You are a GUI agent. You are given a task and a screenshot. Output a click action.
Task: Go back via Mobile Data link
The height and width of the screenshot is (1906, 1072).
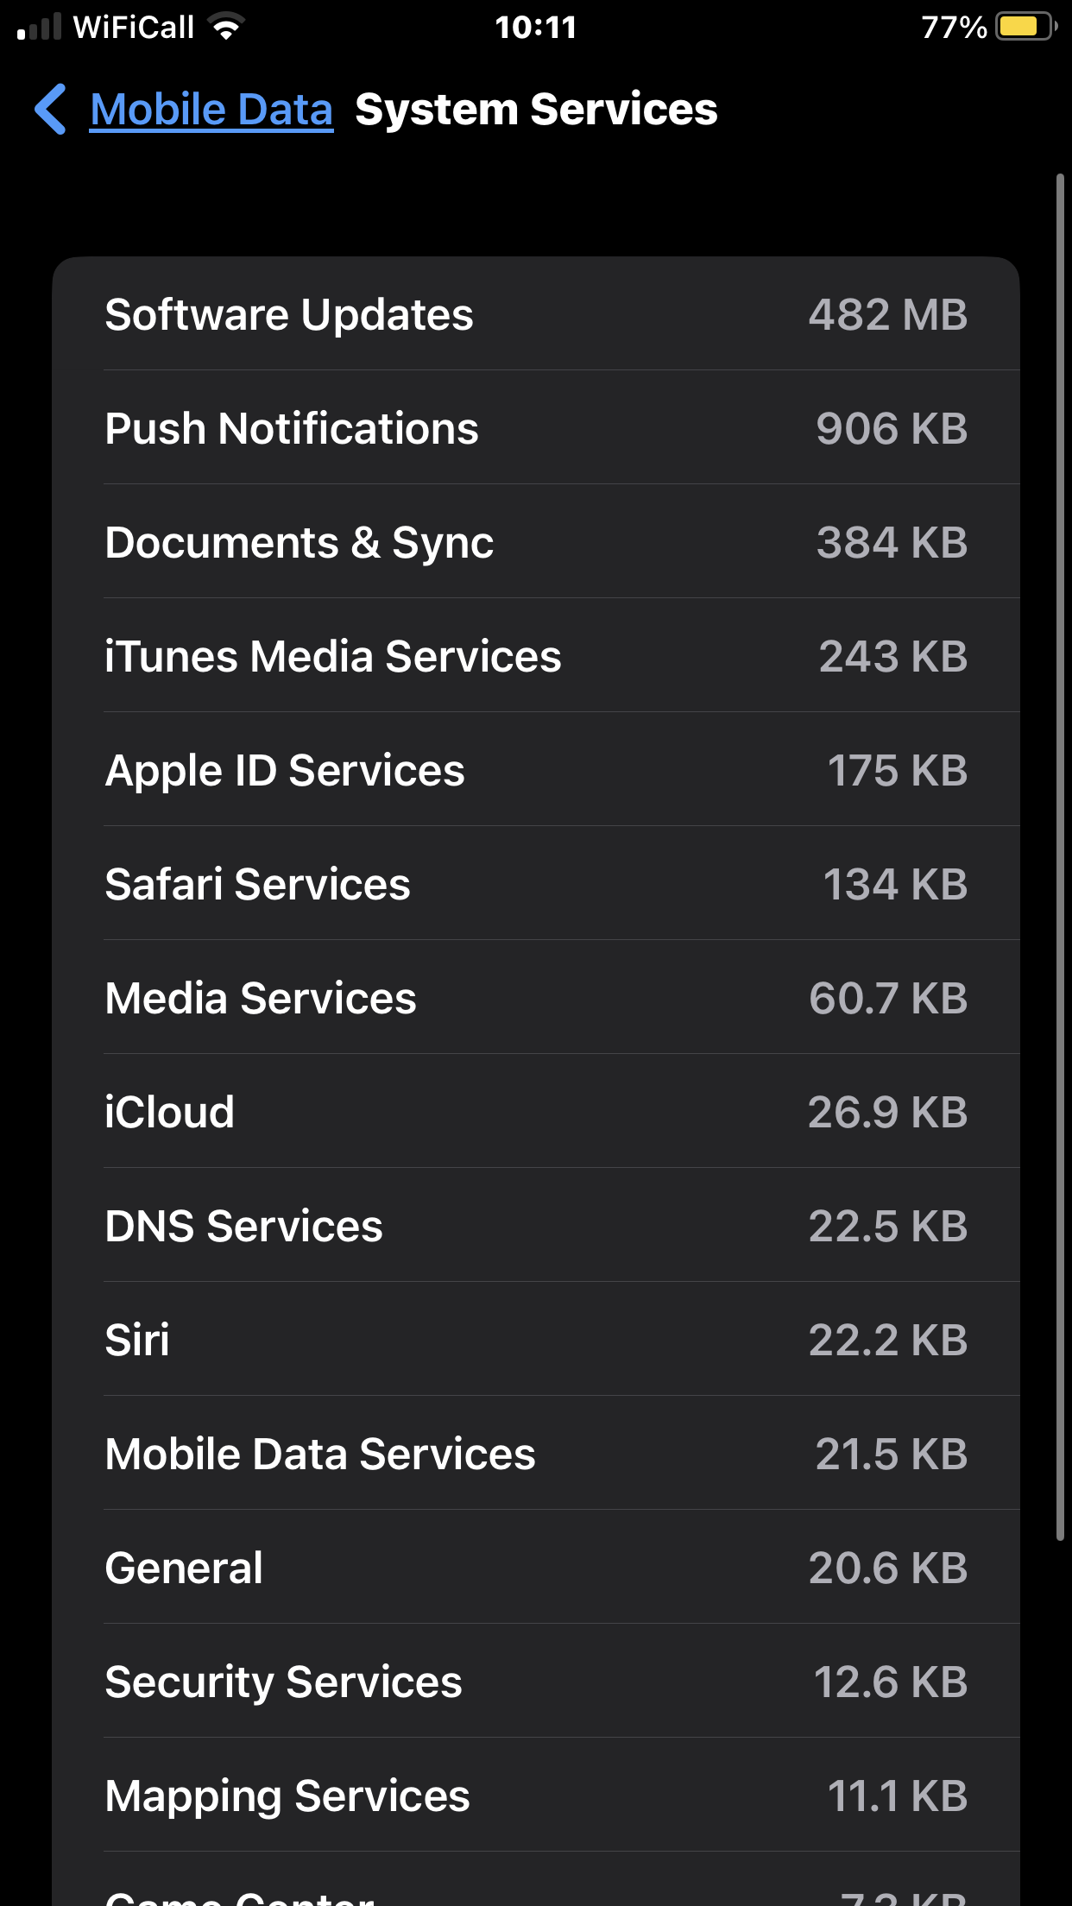tap(211, 110)
